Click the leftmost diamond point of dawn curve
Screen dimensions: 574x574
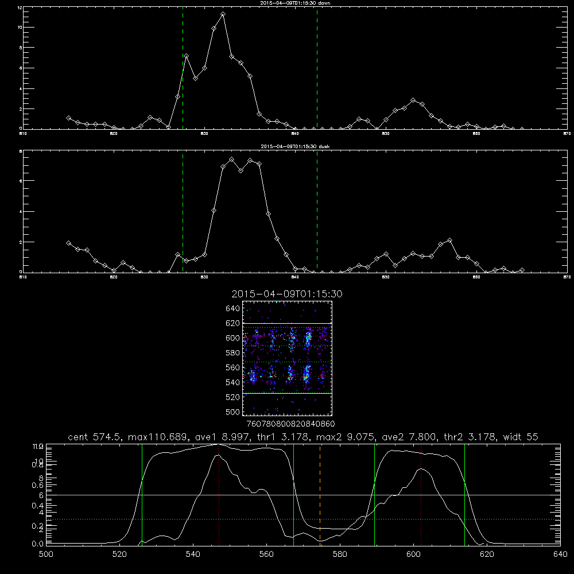coord(68,118)
